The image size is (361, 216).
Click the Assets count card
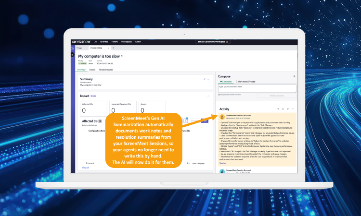(x=152, y=107)
